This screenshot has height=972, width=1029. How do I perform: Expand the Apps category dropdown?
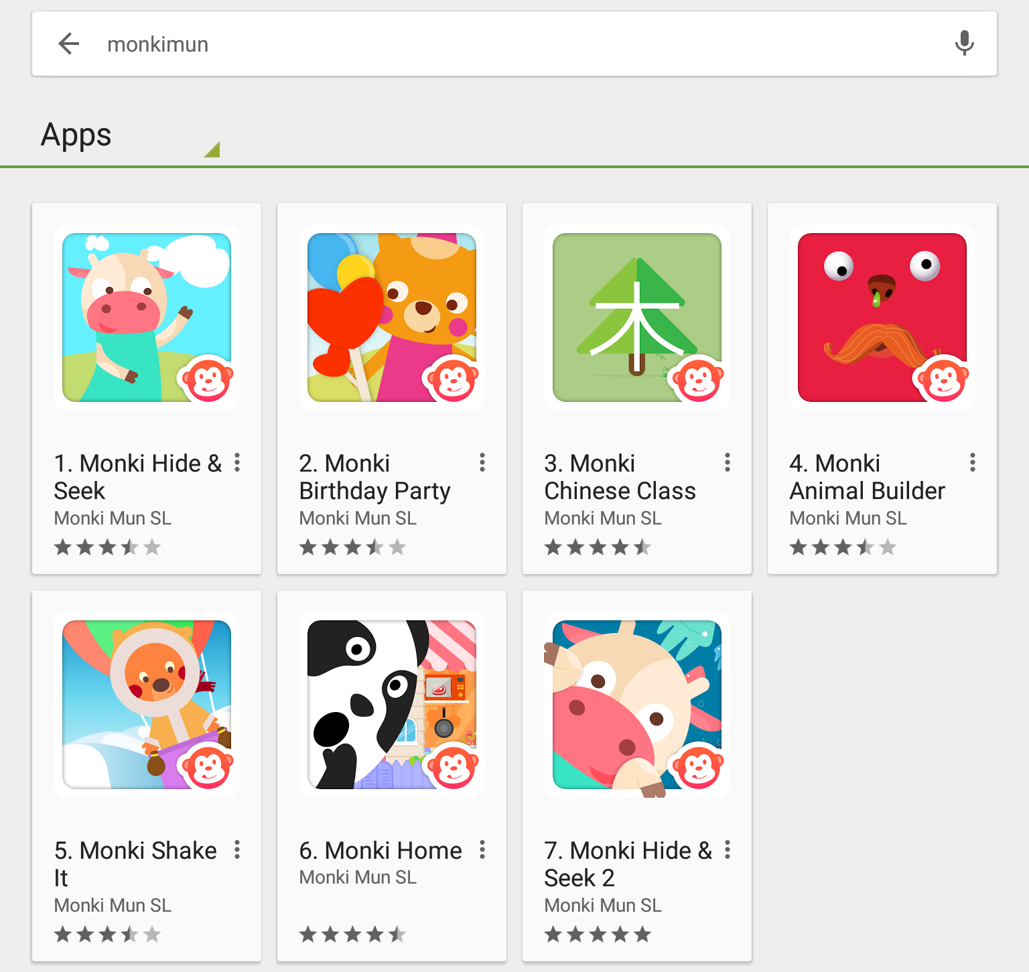tap(212, 149)
